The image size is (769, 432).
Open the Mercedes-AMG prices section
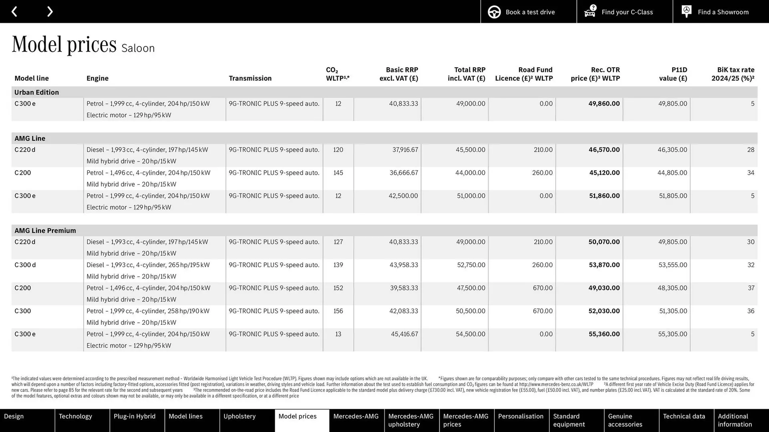466,420
